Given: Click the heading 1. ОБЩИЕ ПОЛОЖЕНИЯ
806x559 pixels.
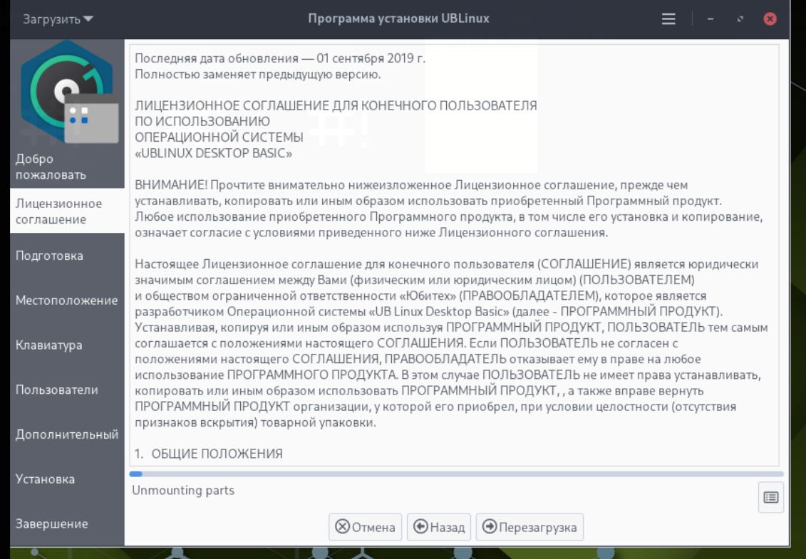Looking at the screenshot, I should point(209,454).
